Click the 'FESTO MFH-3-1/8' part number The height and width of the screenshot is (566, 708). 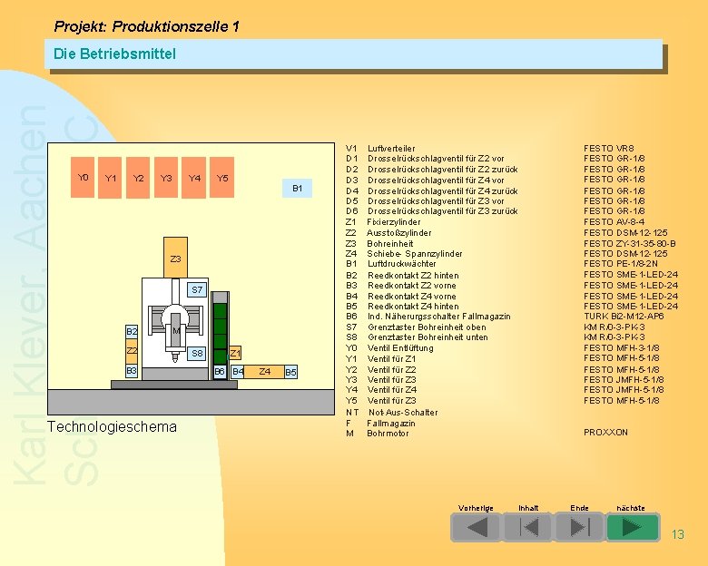click(621, 348)
